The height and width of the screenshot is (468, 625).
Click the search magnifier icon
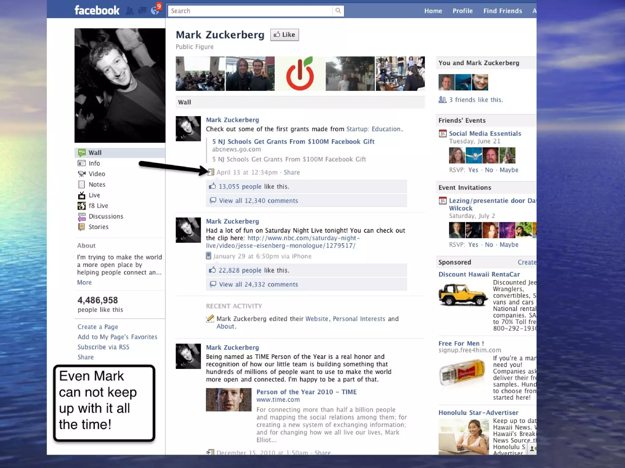(338, 11)
